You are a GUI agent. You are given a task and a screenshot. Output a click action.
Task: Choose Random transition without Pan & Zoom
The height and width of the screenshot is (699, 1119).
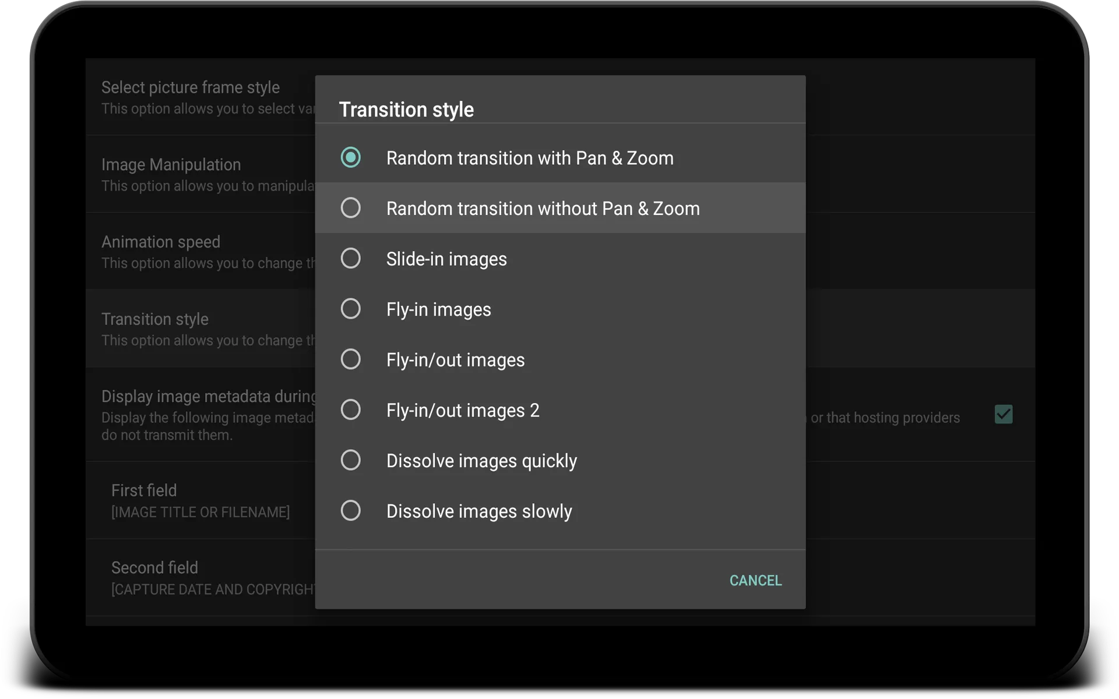[560, 208]
